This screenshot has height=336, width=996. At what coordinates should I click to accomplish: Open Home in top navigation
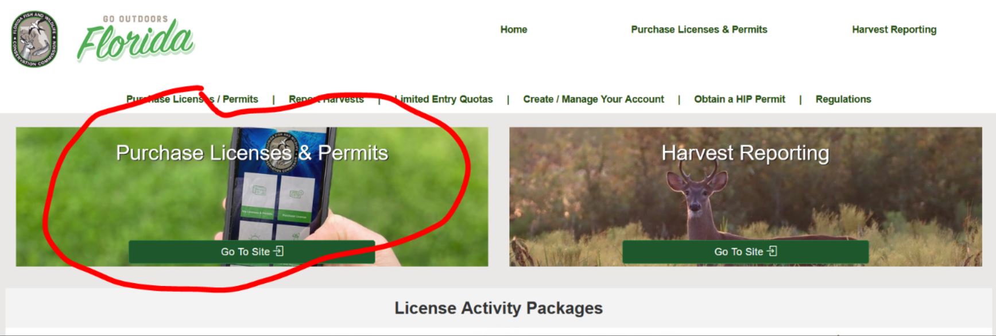(514, 29)
